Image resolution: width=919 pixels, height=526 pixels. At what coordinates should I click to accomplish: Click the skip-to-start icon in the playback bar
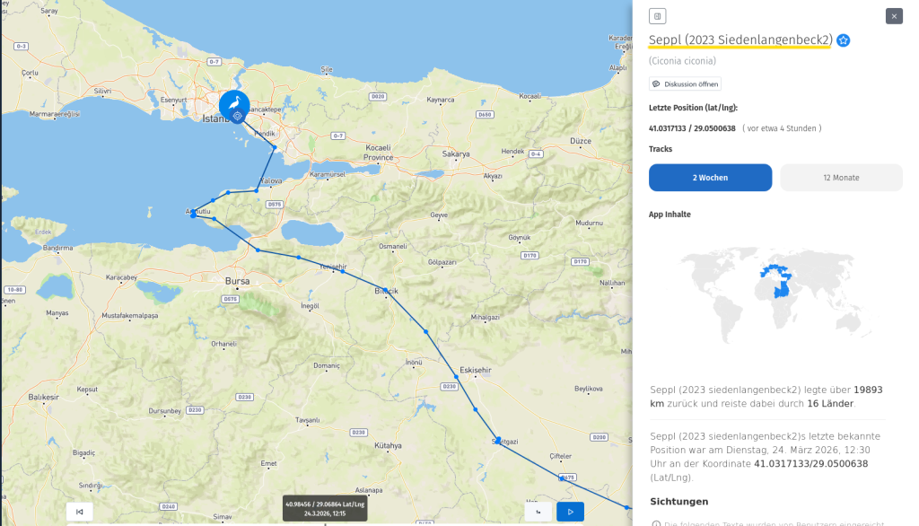point(79,511)
